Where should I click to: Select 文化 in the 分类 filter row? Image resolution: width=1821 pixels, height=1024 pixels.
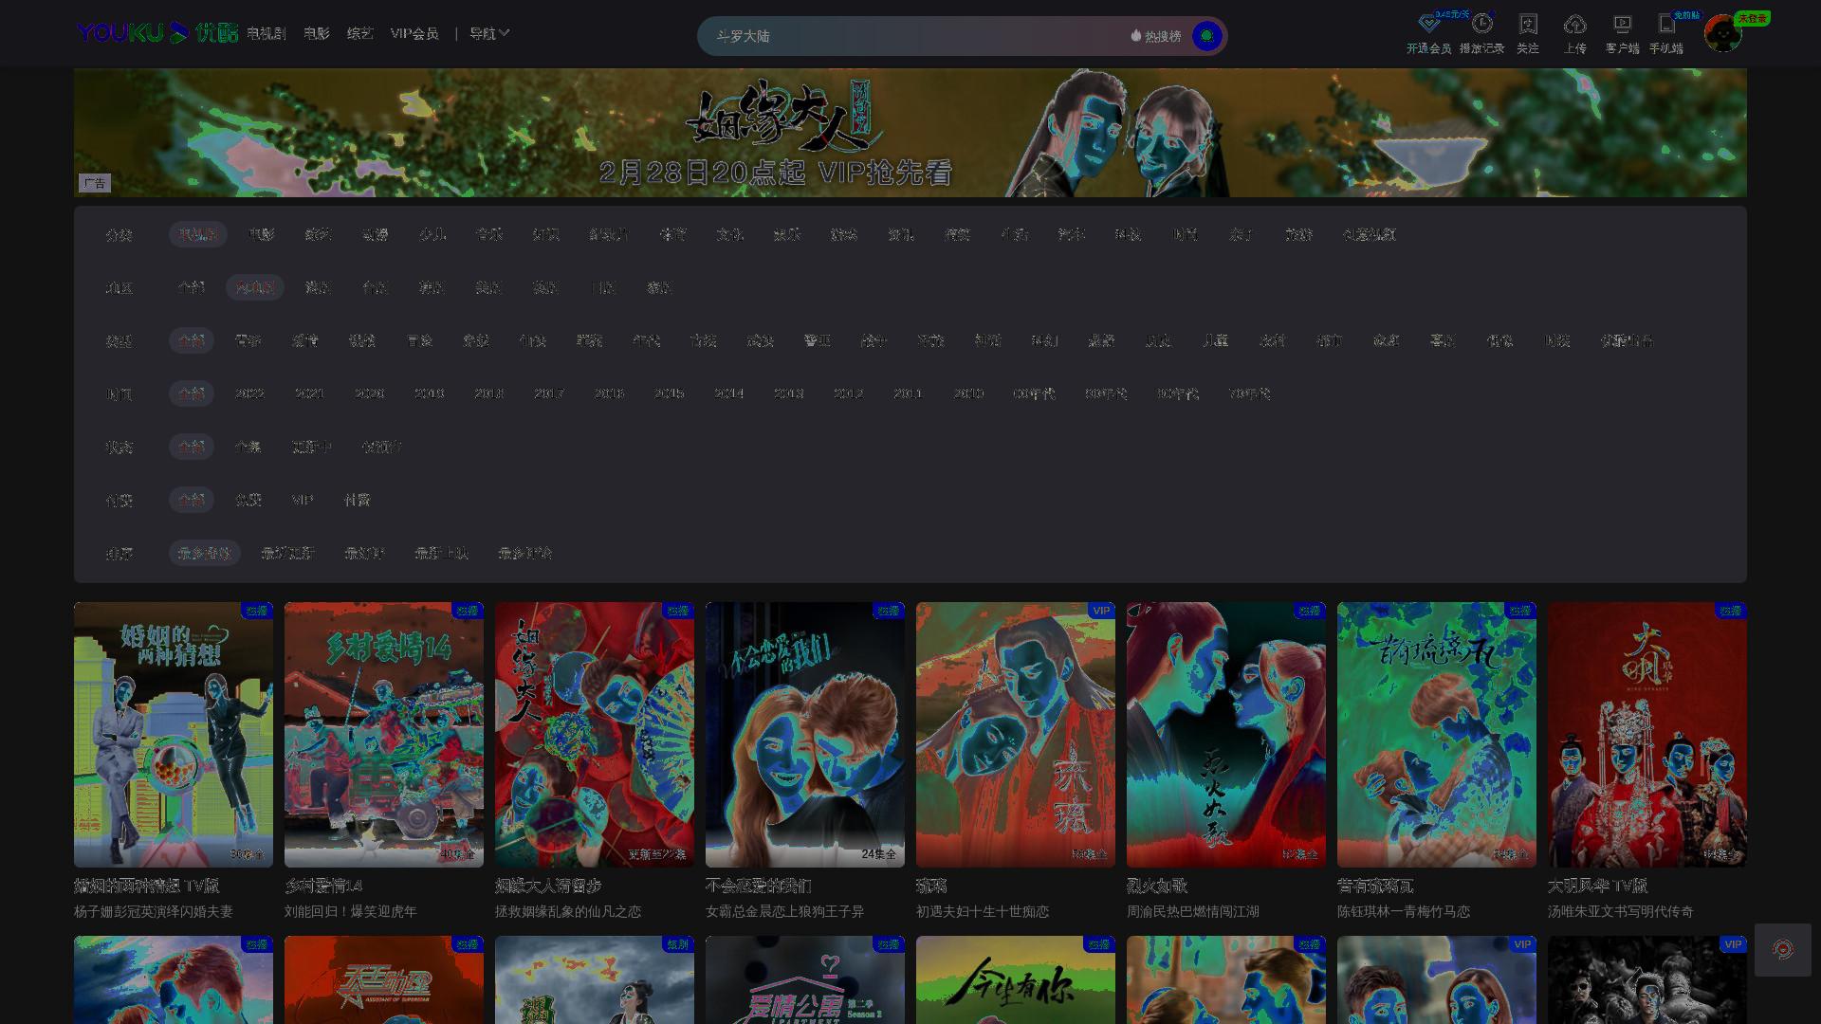(730, 234)
